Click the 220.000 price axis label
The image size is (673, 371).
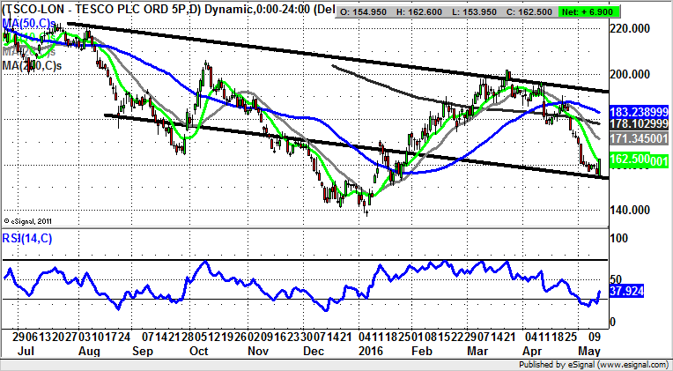(x=631, y=29)
